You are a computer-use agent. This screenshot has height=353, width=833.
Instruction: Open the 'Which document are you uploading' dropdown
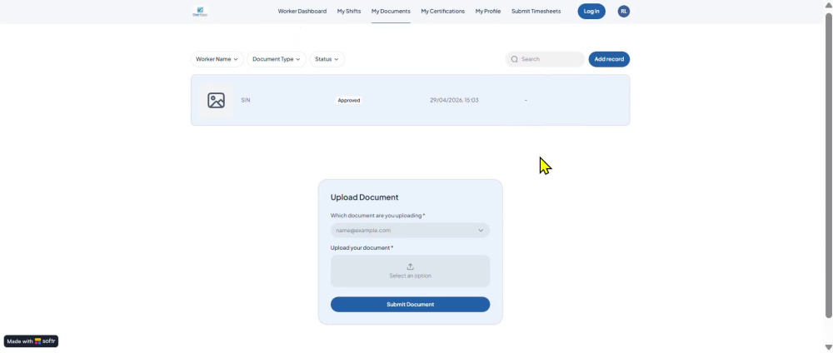410,231
